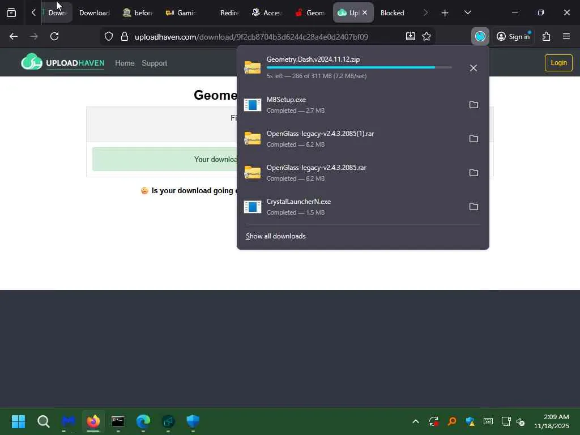
Task: Switch to the Blocked tab
Action: (392, 13)
